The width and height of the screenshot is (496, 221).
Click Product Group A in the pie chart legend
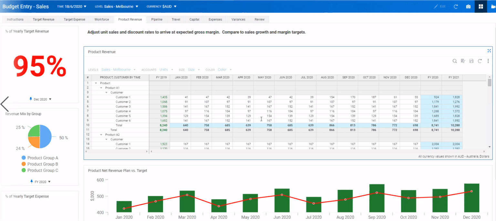click(x=40, y=158)
